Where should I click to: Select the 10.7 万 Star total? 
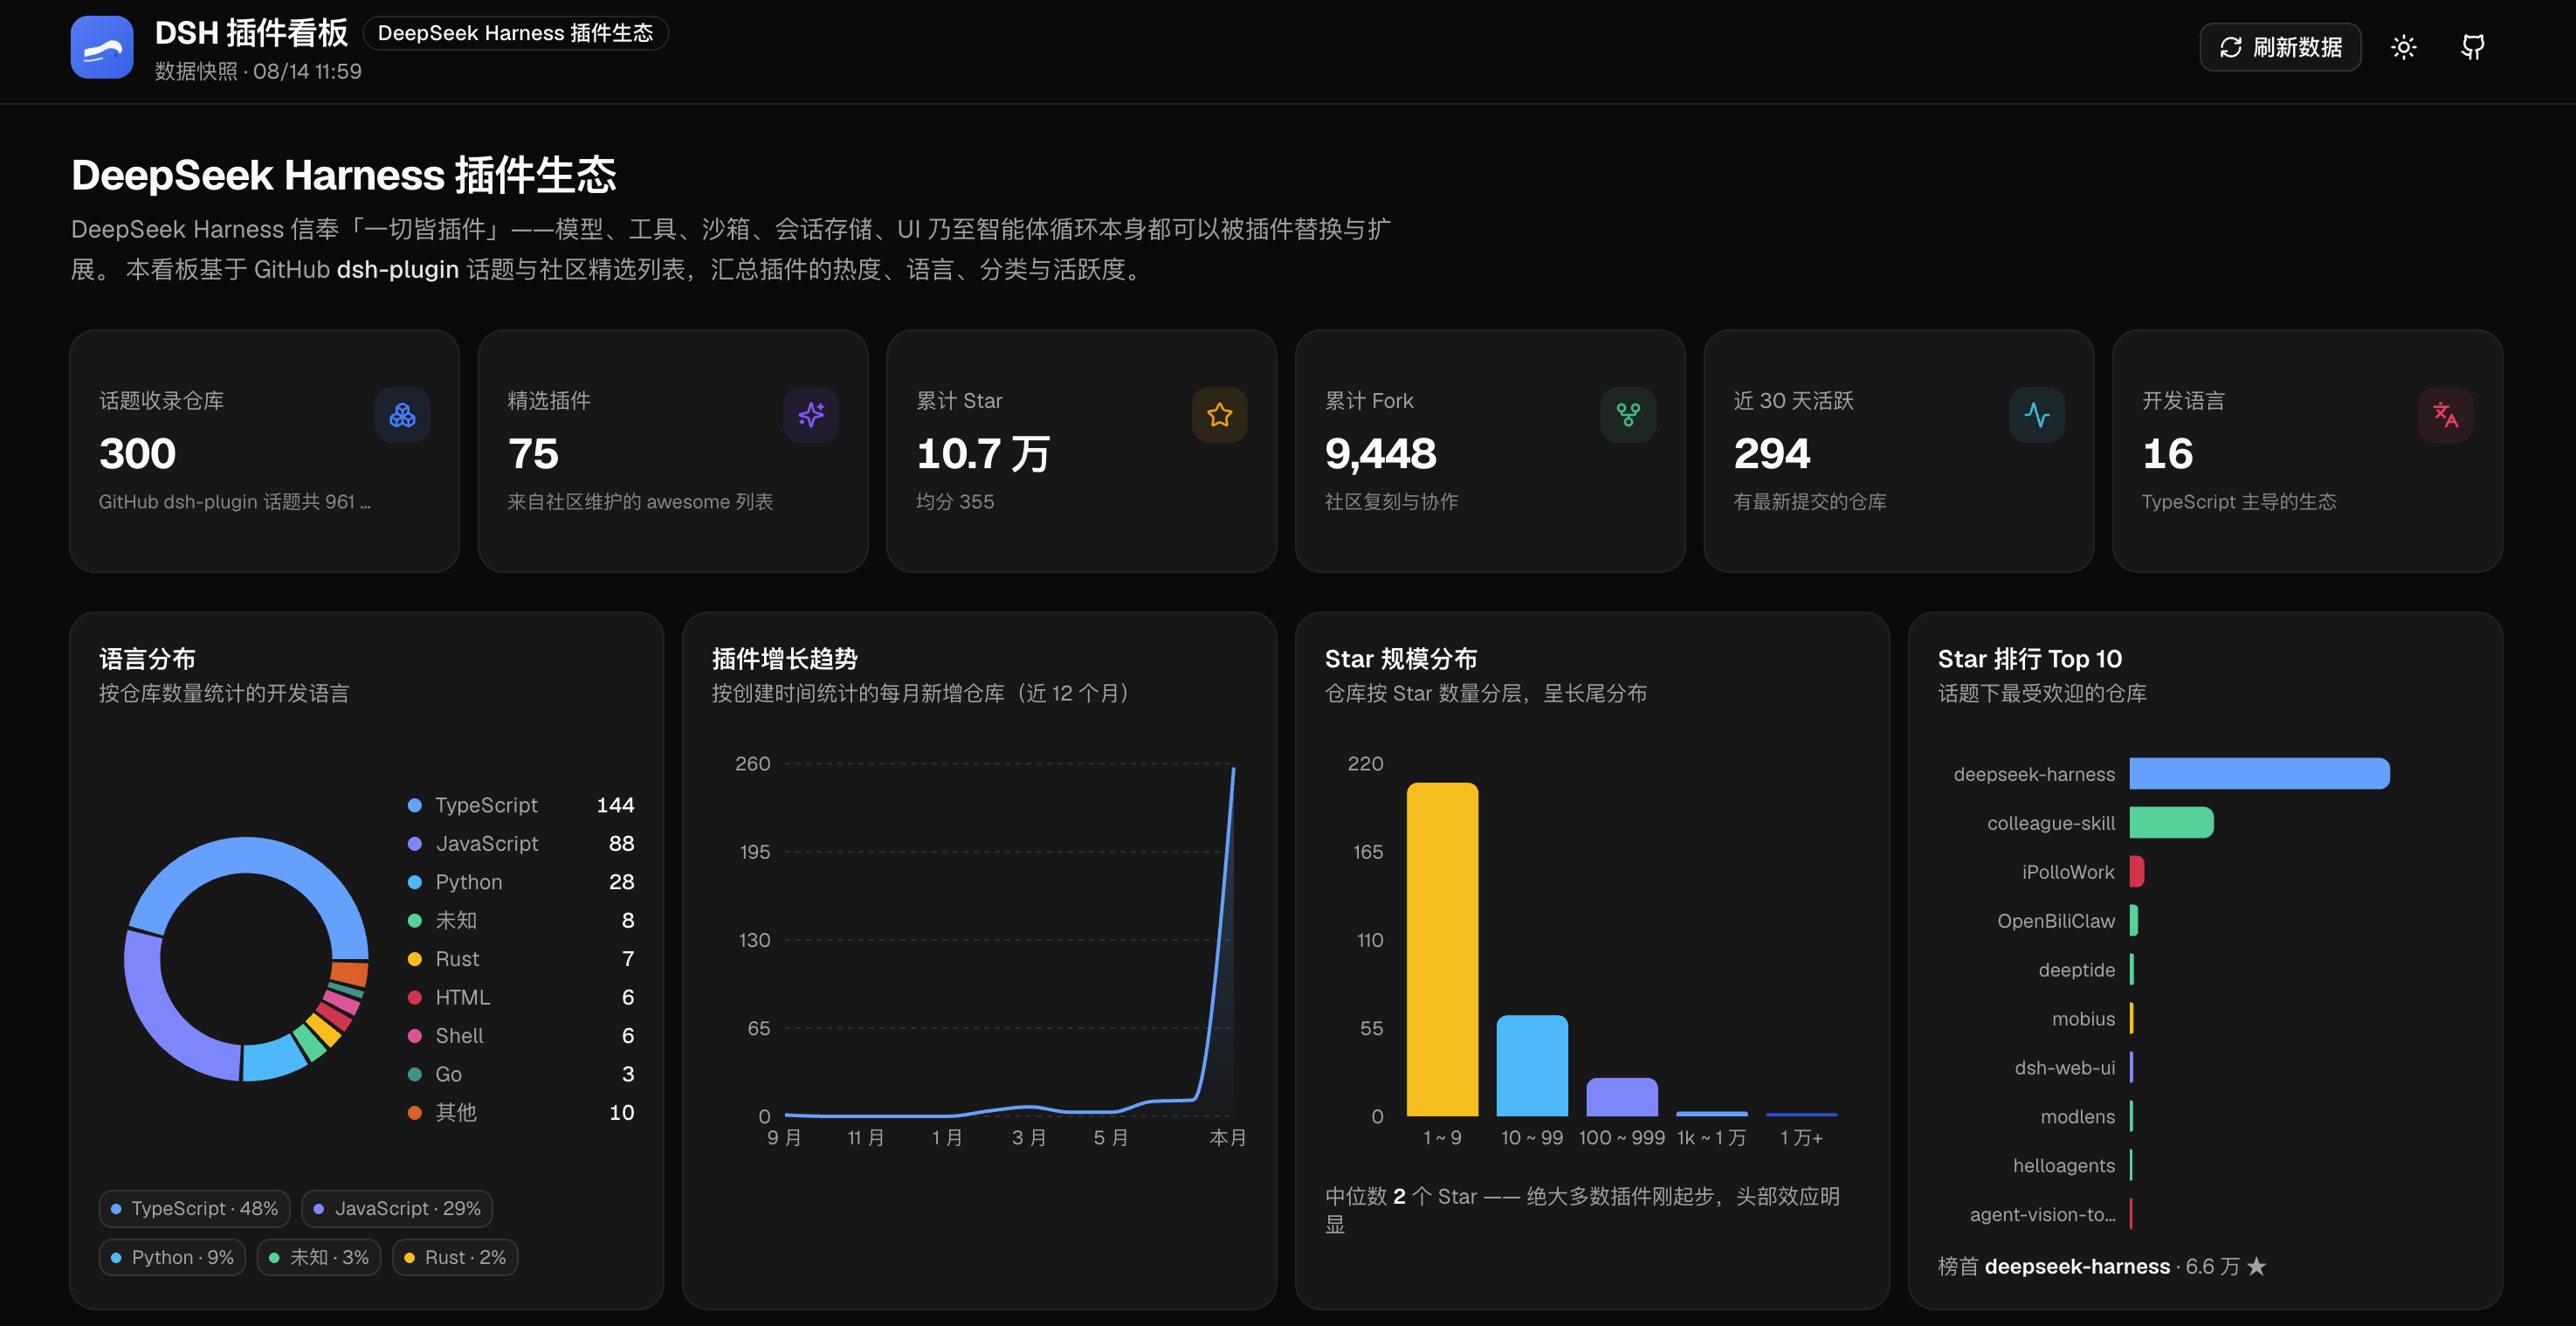point(983,454)
